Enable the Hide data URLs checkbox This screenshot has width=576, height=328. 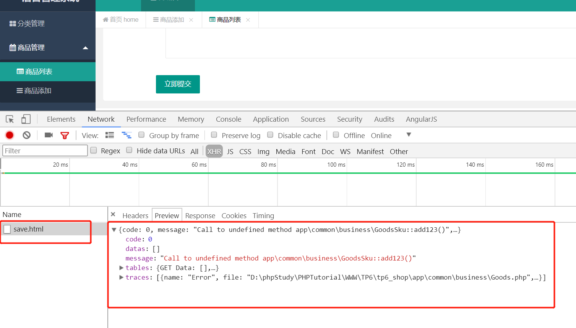coord(129,150)
